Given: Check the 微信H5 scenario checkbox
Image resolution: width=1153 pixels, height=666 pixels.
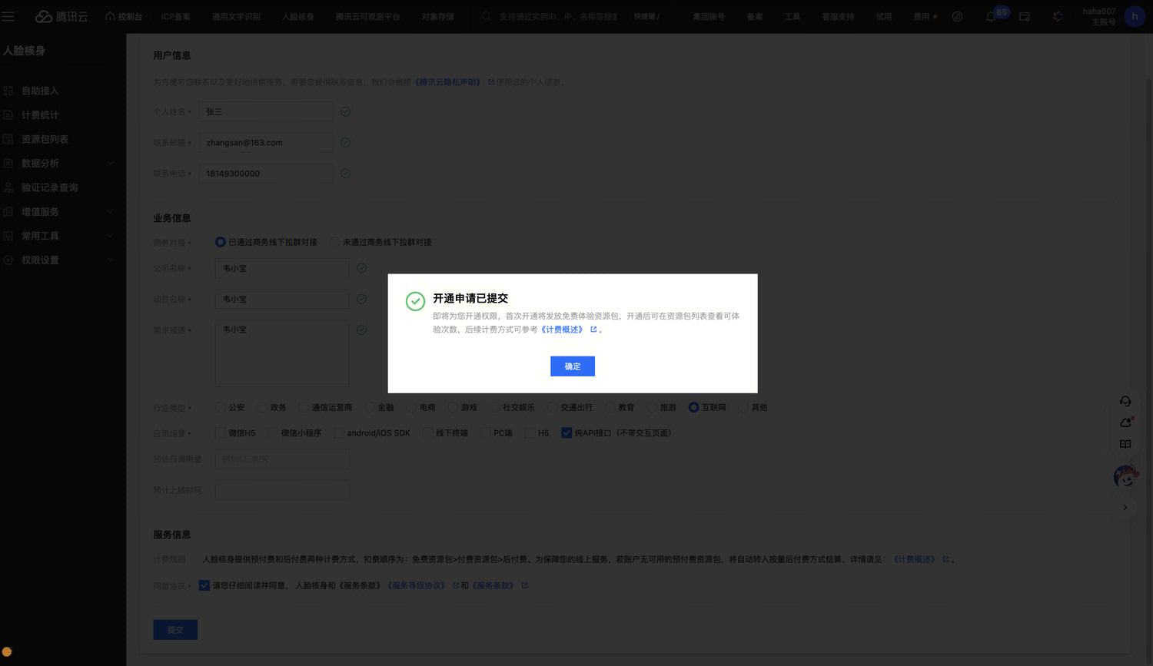Looking at the screenshot, I should pos(221,433).
